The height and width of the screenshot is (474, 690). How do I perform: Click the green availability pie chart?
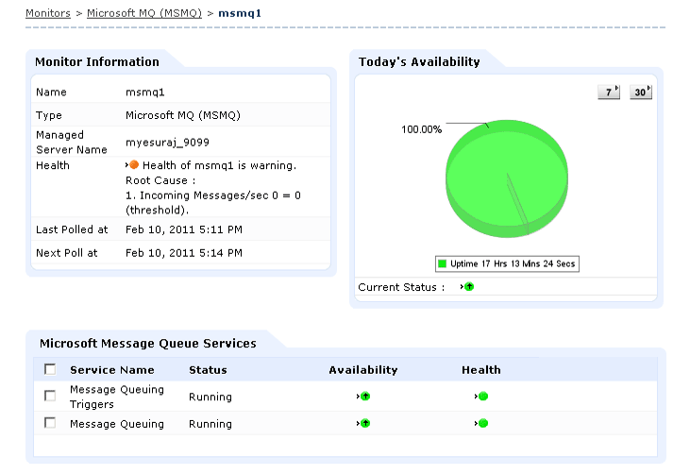click(507, 178)
